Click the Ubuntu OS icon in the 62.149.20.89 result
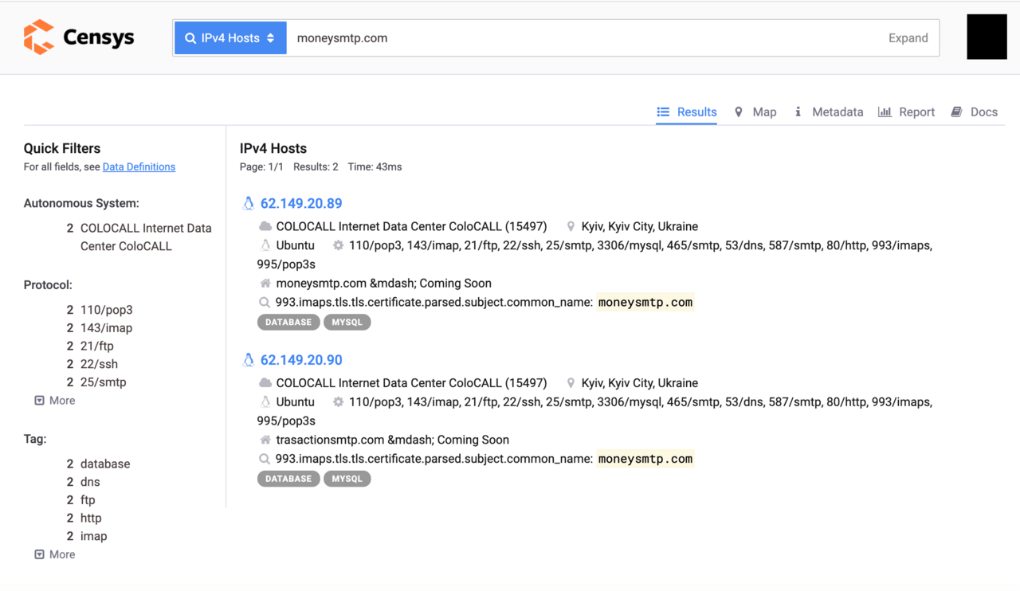 click(265, 245)
